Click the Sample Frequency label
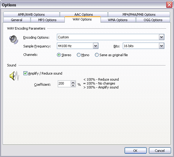This screenshot has height=157, width=174. click(x=37, y=46)
